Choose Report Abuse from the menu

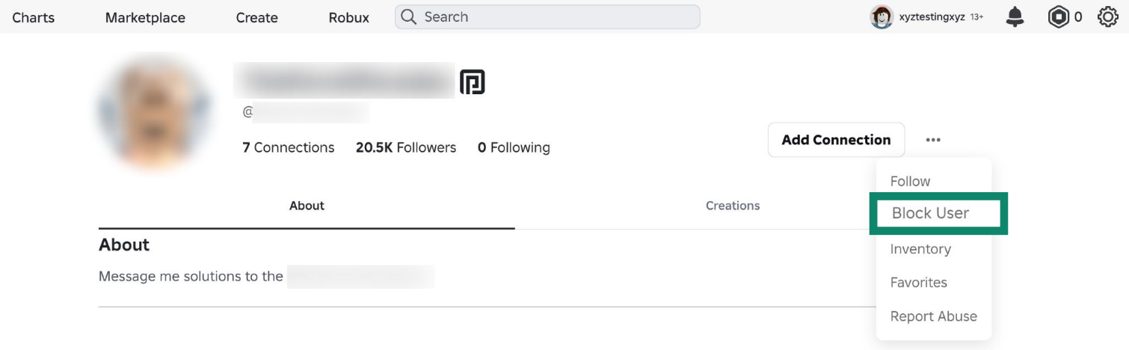pyautogui.click(x=933, y=316)
